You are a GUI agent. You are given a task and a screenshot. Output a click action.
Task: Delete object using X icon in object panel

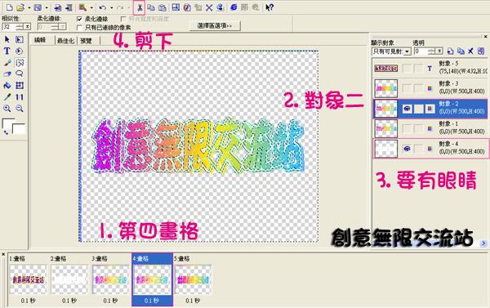(x=470, y=51)
